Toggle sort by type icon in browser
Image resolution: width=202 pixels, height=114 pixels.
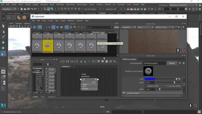[71, 27]
